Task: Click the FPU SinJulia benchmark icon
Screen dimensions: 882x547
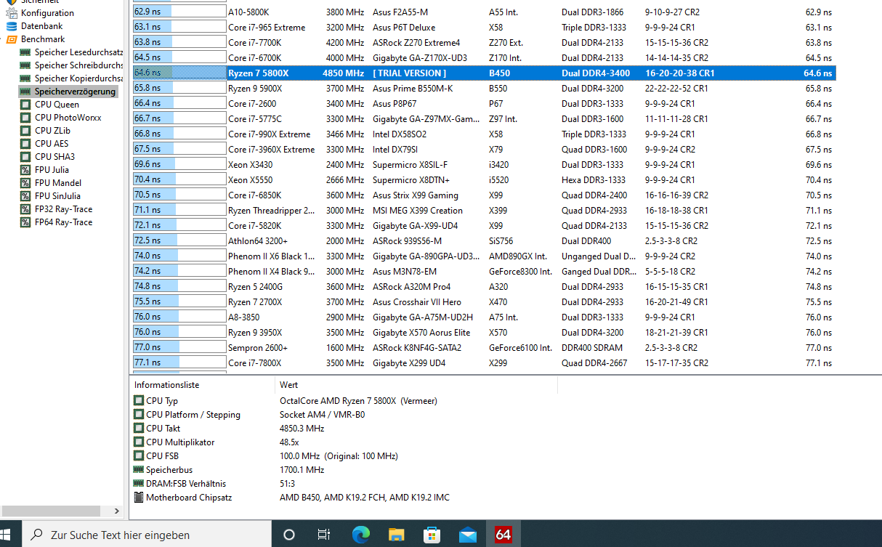Action: (25, 196)
